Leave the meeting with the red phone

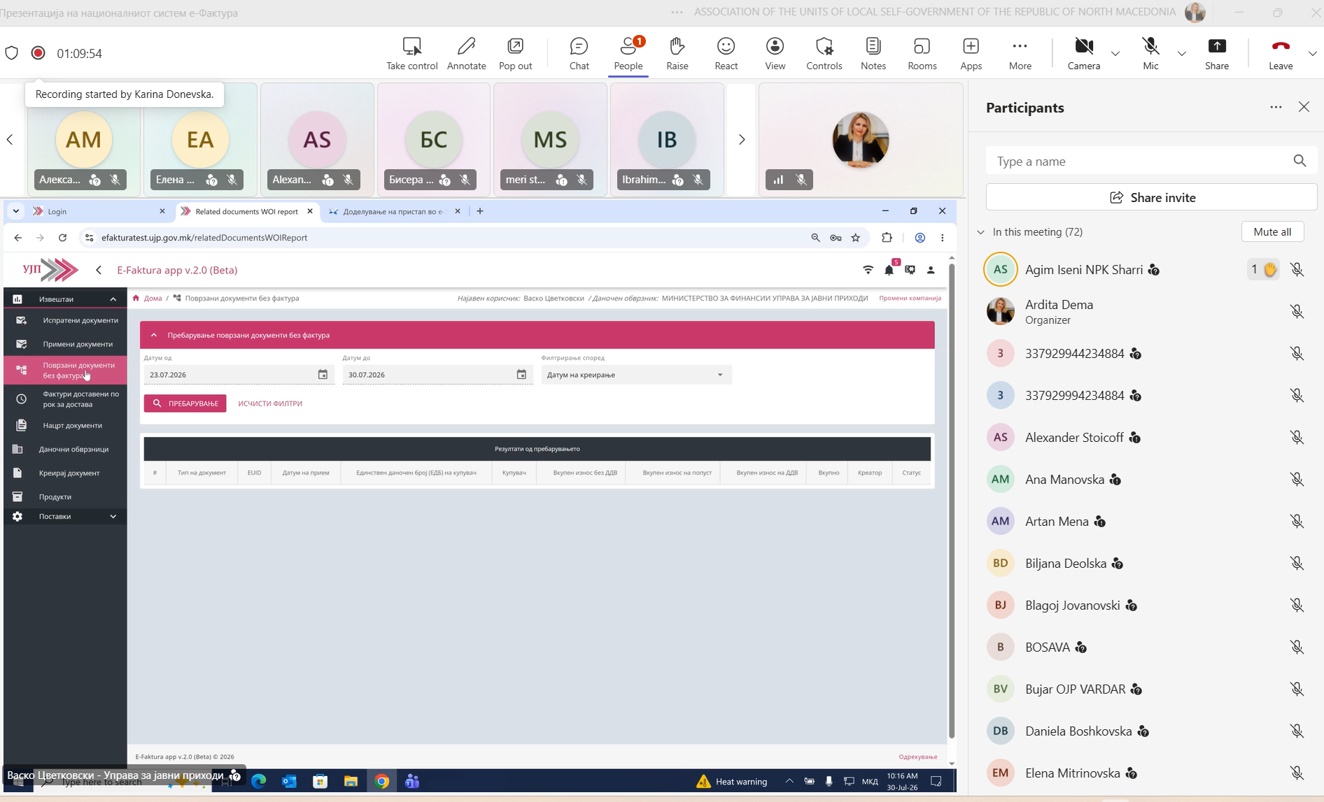tap(1281, 54)
